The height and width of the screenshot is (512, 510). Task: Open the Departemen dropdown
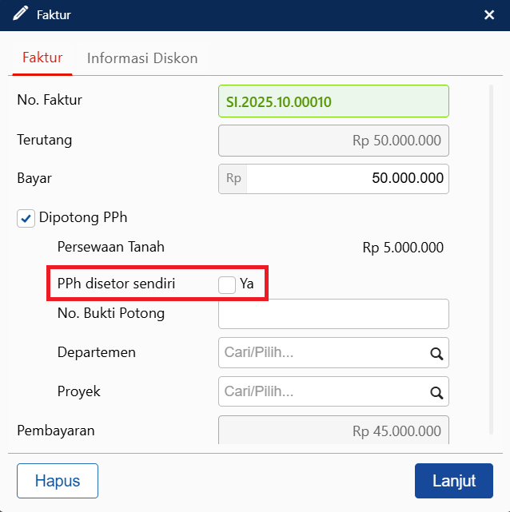[x=324, y=353]
